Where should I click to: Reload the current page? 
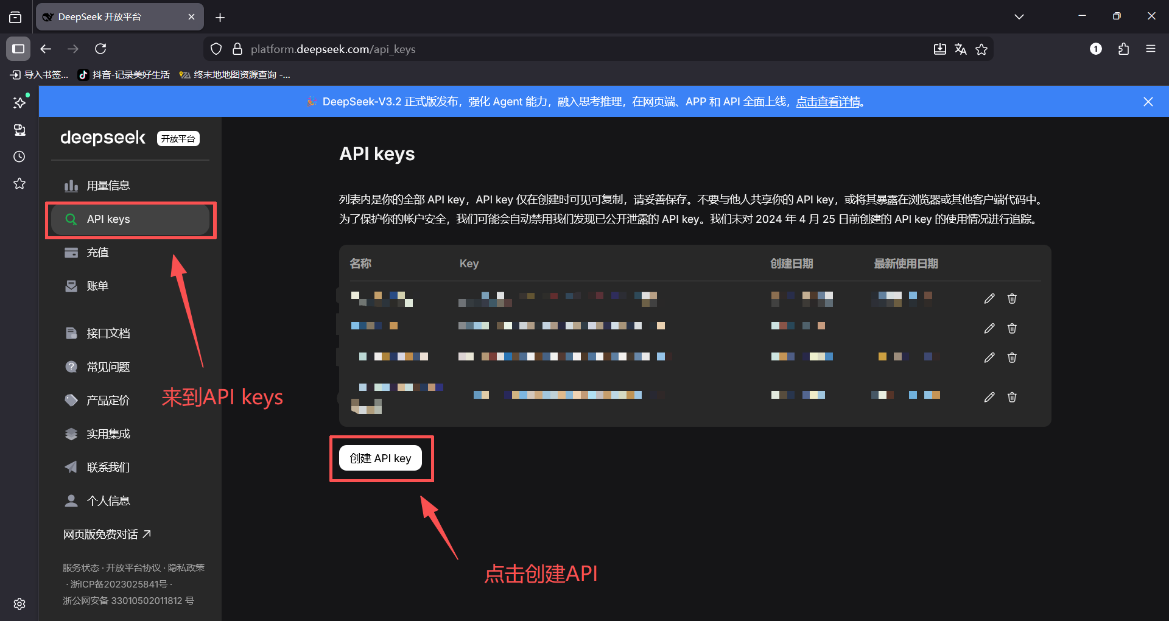(101, 49)
